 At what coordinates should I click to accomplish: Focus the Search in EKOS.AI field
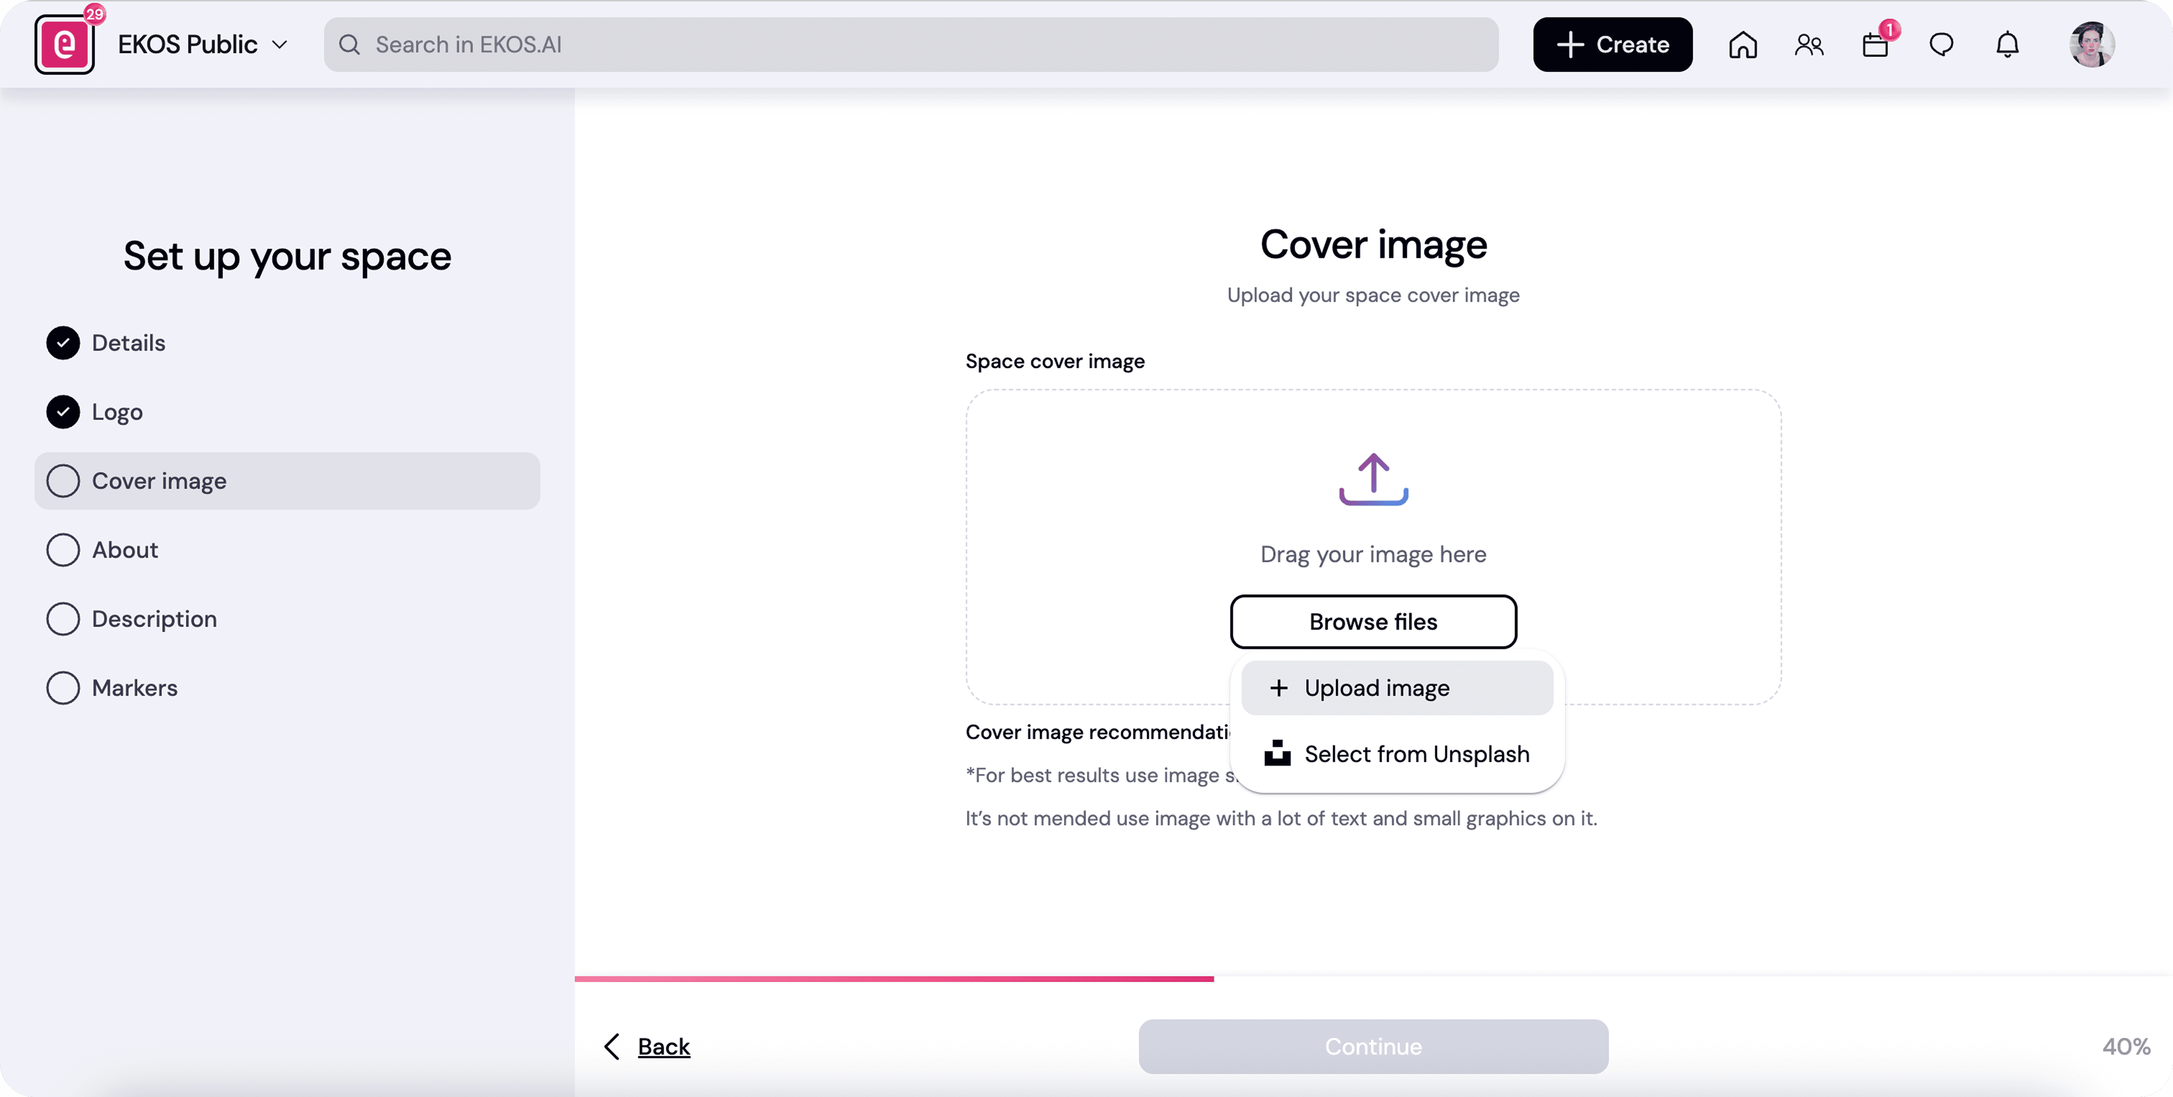pos(911,45)
